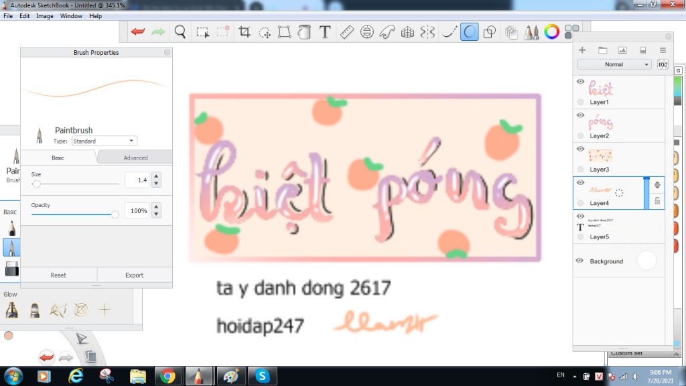The image size is (686, 386).
Task: Open the Layer panel menu icon
Action: 663,50
